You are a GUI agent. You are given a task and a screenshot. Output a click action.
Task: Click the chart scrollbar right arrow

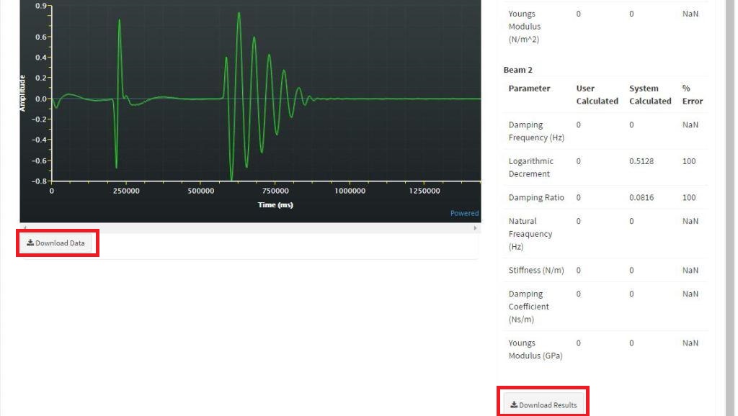475,228
